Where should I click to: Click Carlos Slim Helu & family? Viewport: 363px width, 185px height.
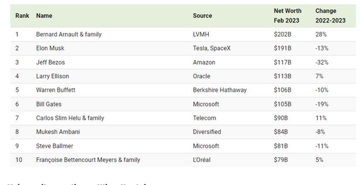pyautogui.click(x=70, y=118)
